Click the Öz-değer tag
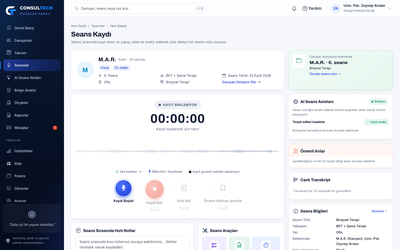 pos(121,68)
